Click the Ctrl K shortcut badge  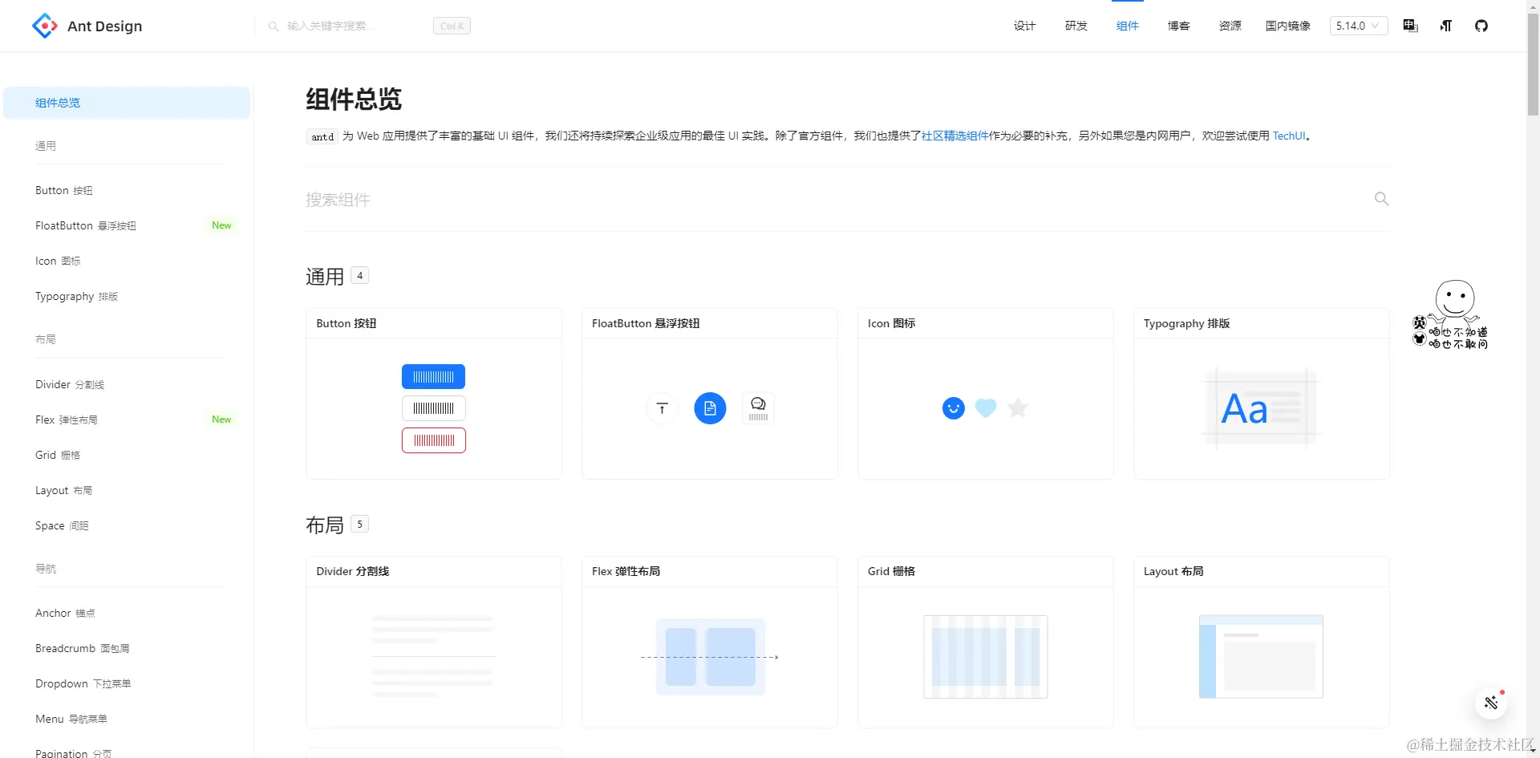[x=452, y=26]
